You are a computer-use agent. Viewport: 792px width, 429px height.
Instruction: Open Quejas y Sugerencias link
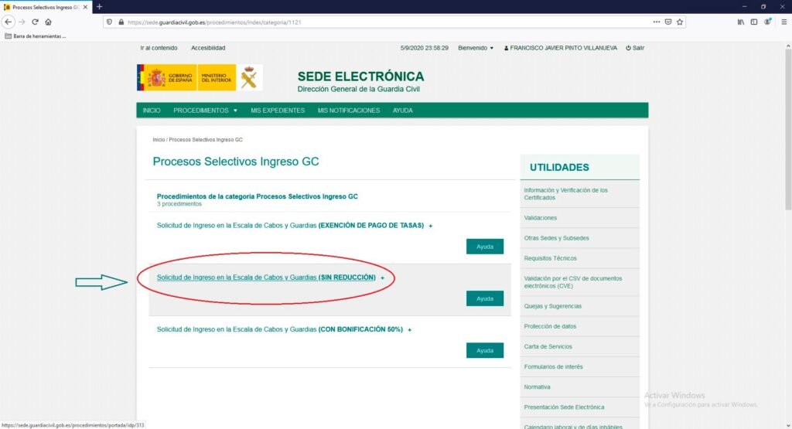[552, 306]
